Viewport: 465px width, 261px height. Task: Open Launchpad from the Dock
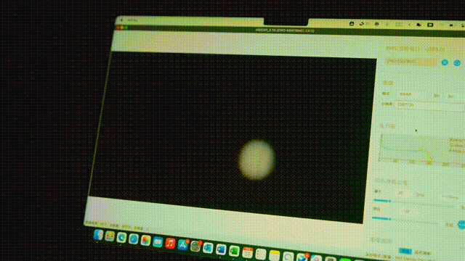110,236
